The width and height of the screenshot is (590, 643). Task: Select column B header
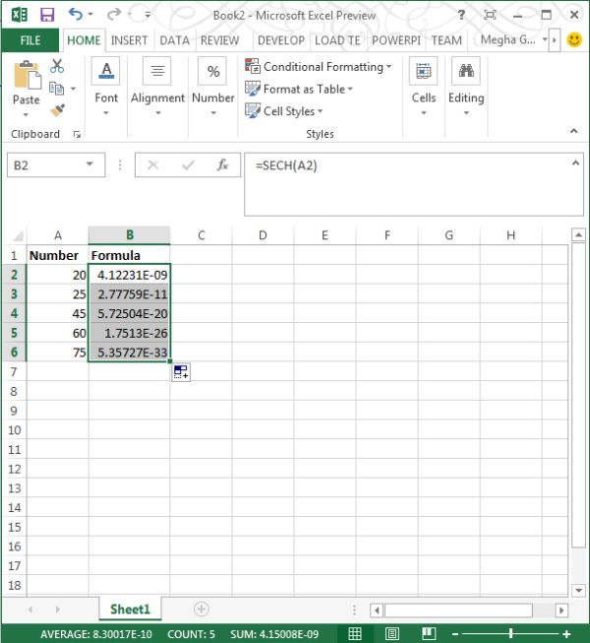(x=130, y=235)
